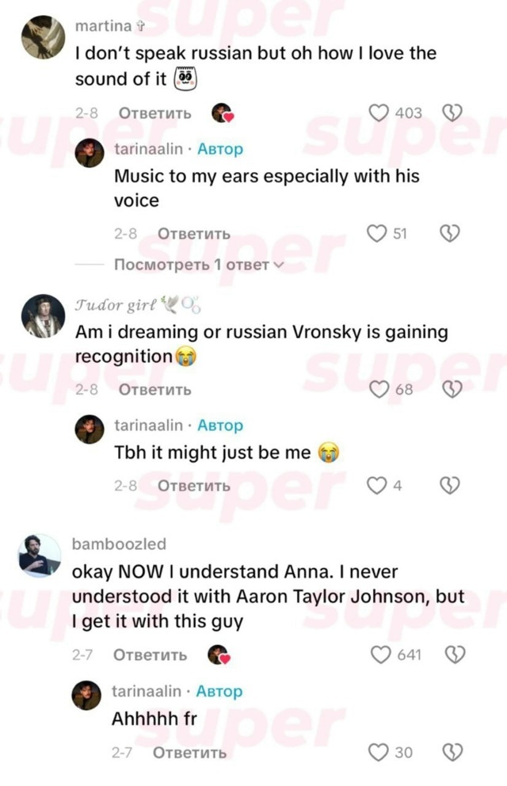Like martina's comment with 403 likes
The image size is (507, 786).
(379, 113)
